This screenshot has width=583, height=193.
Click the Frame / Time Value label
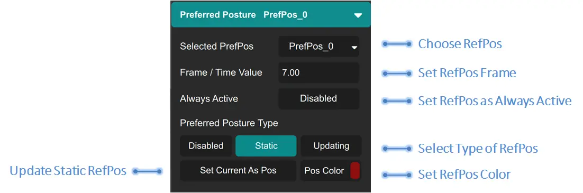[x=221, y=72]
